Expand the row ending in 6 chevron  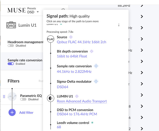(142, 117)
